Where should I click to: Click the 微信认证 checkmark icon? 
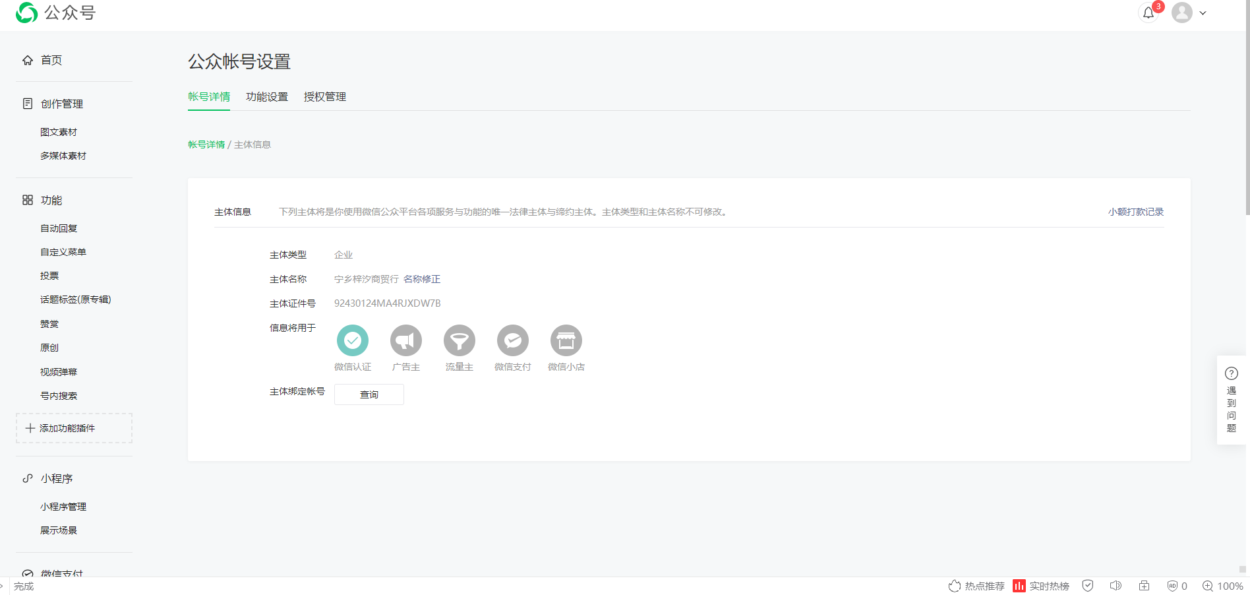pos(353,340)
